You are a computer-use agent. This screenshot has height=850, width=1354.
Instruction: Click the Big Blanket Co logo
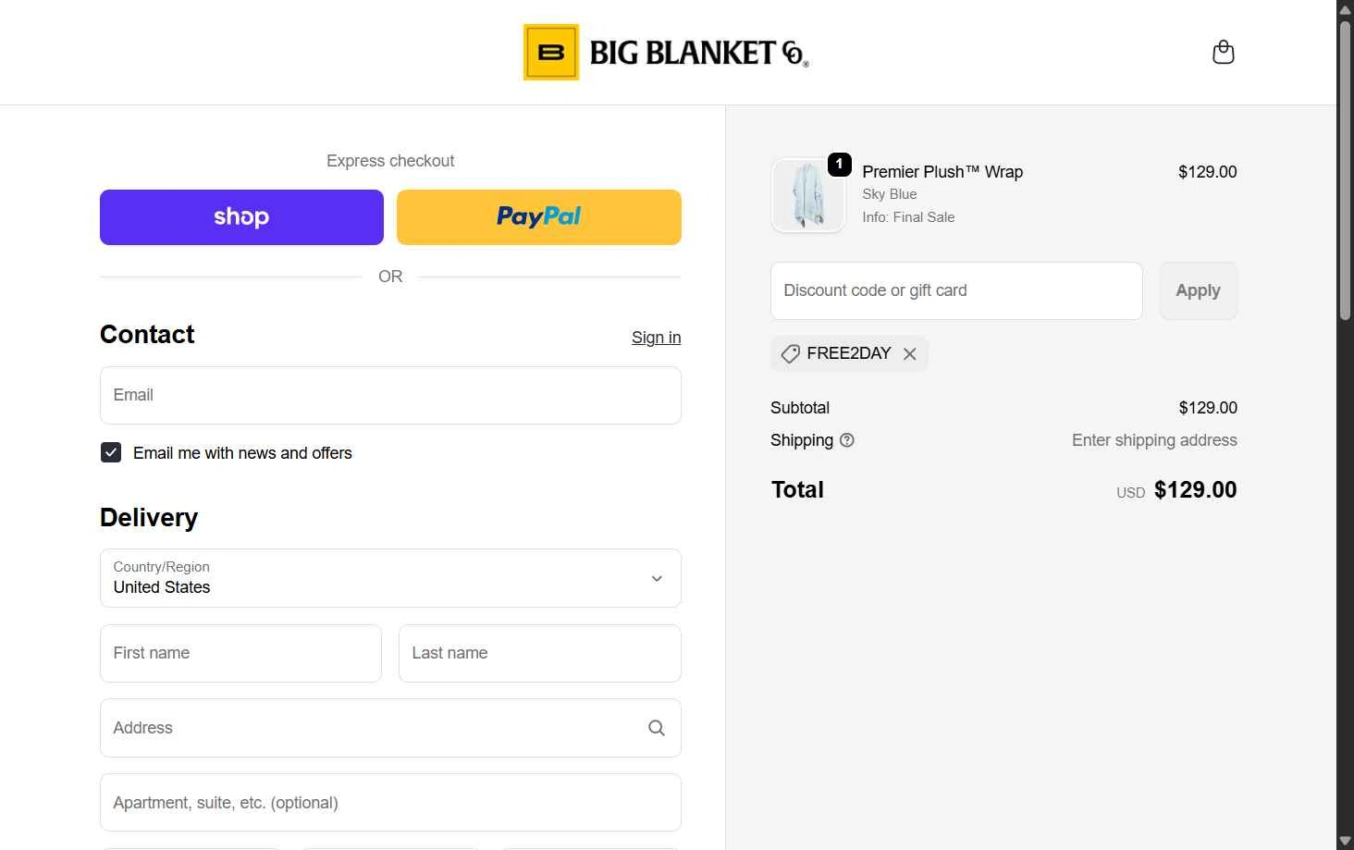coord(666,52)
